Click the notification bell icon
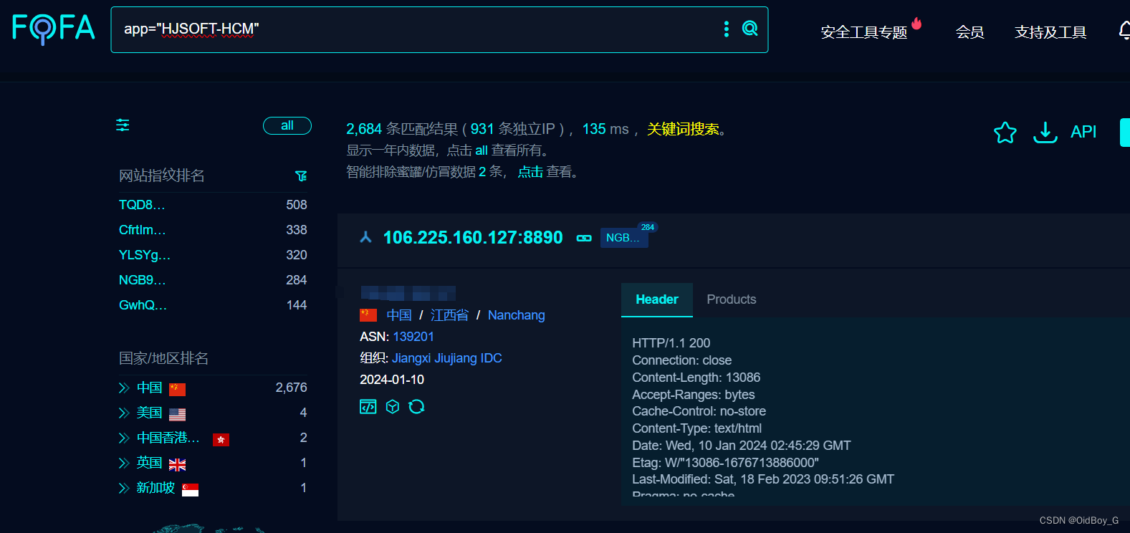Image resolution: width=1130 pixels, height=533 pixels. 1124,31
